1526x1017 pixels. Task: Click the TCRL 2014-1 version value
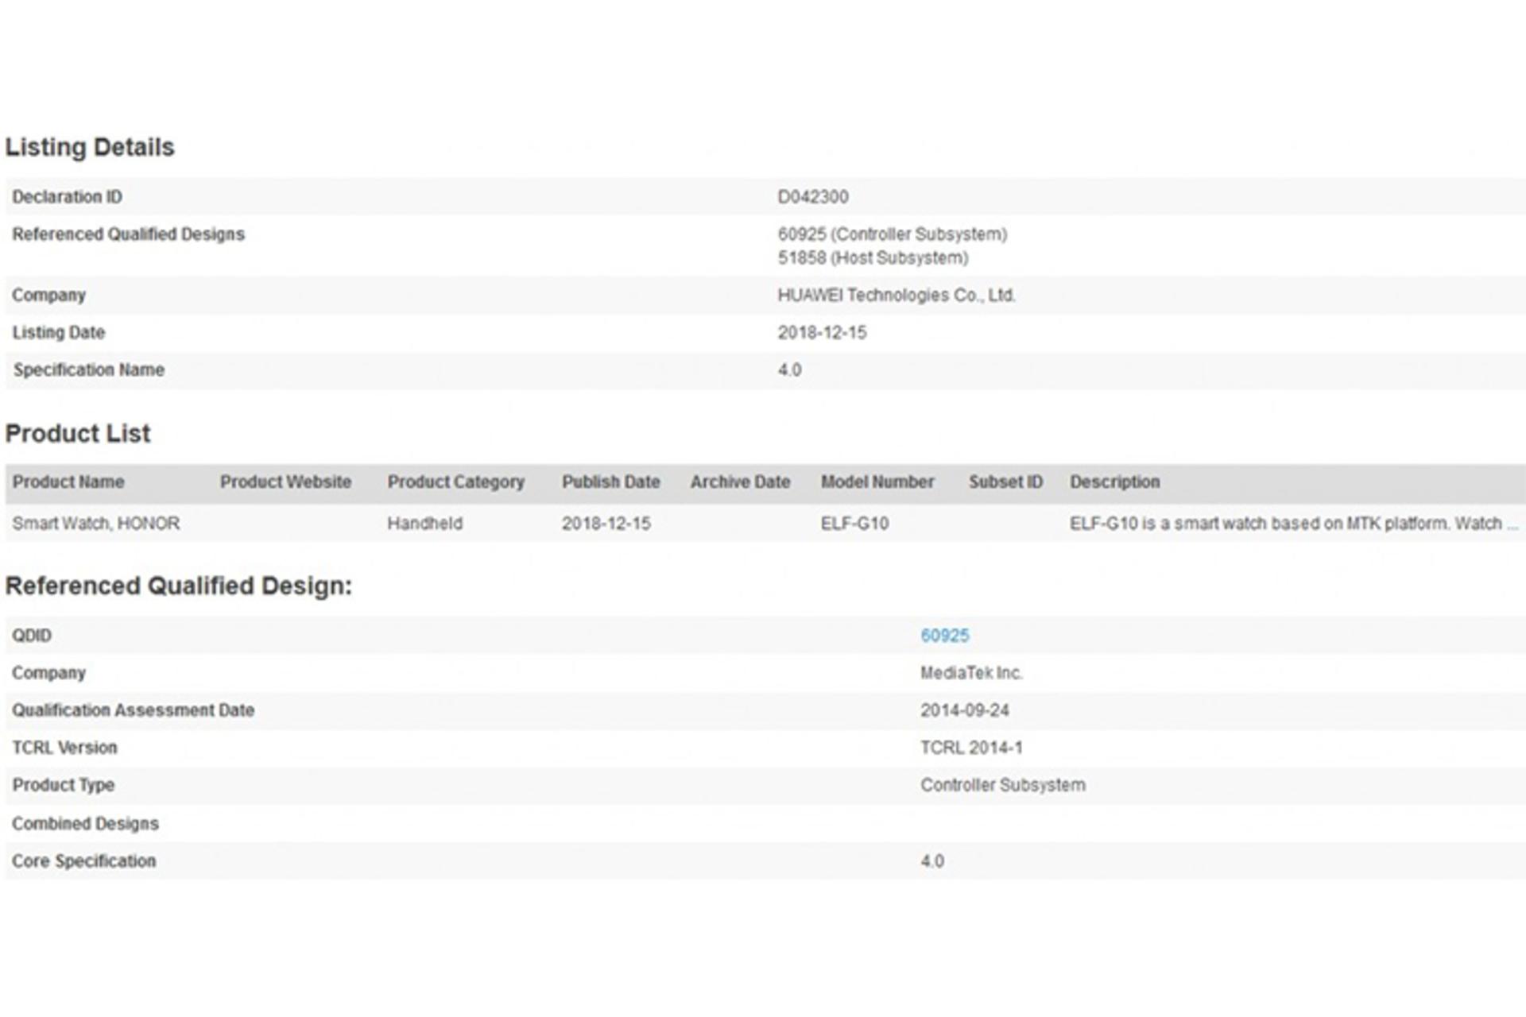coord(971,748)
